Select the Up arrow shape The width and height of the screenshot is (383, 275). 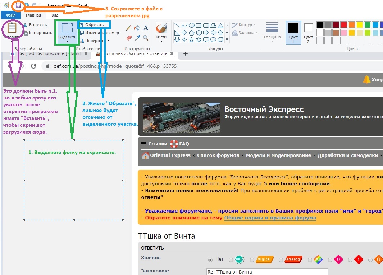[220, 32]
